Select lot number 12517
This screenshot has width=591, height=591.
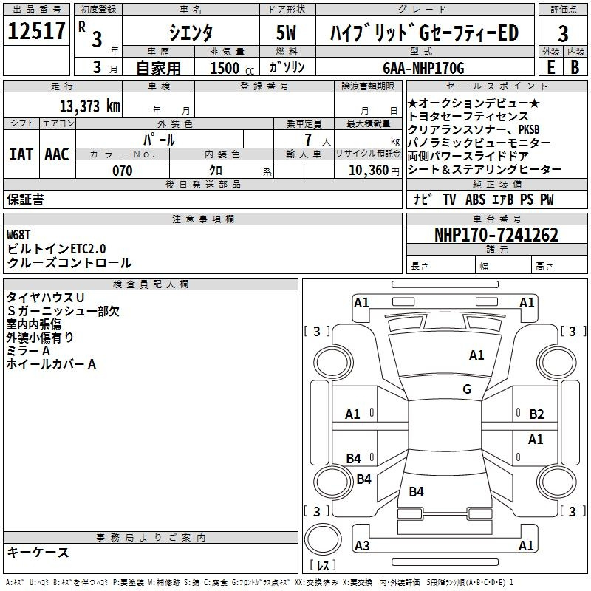36,33
